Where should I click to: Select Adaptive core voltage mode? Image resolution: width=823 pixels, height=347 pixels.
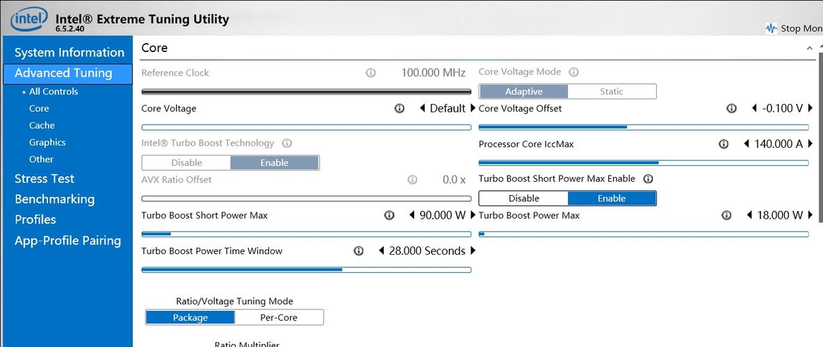pos(523,91)
